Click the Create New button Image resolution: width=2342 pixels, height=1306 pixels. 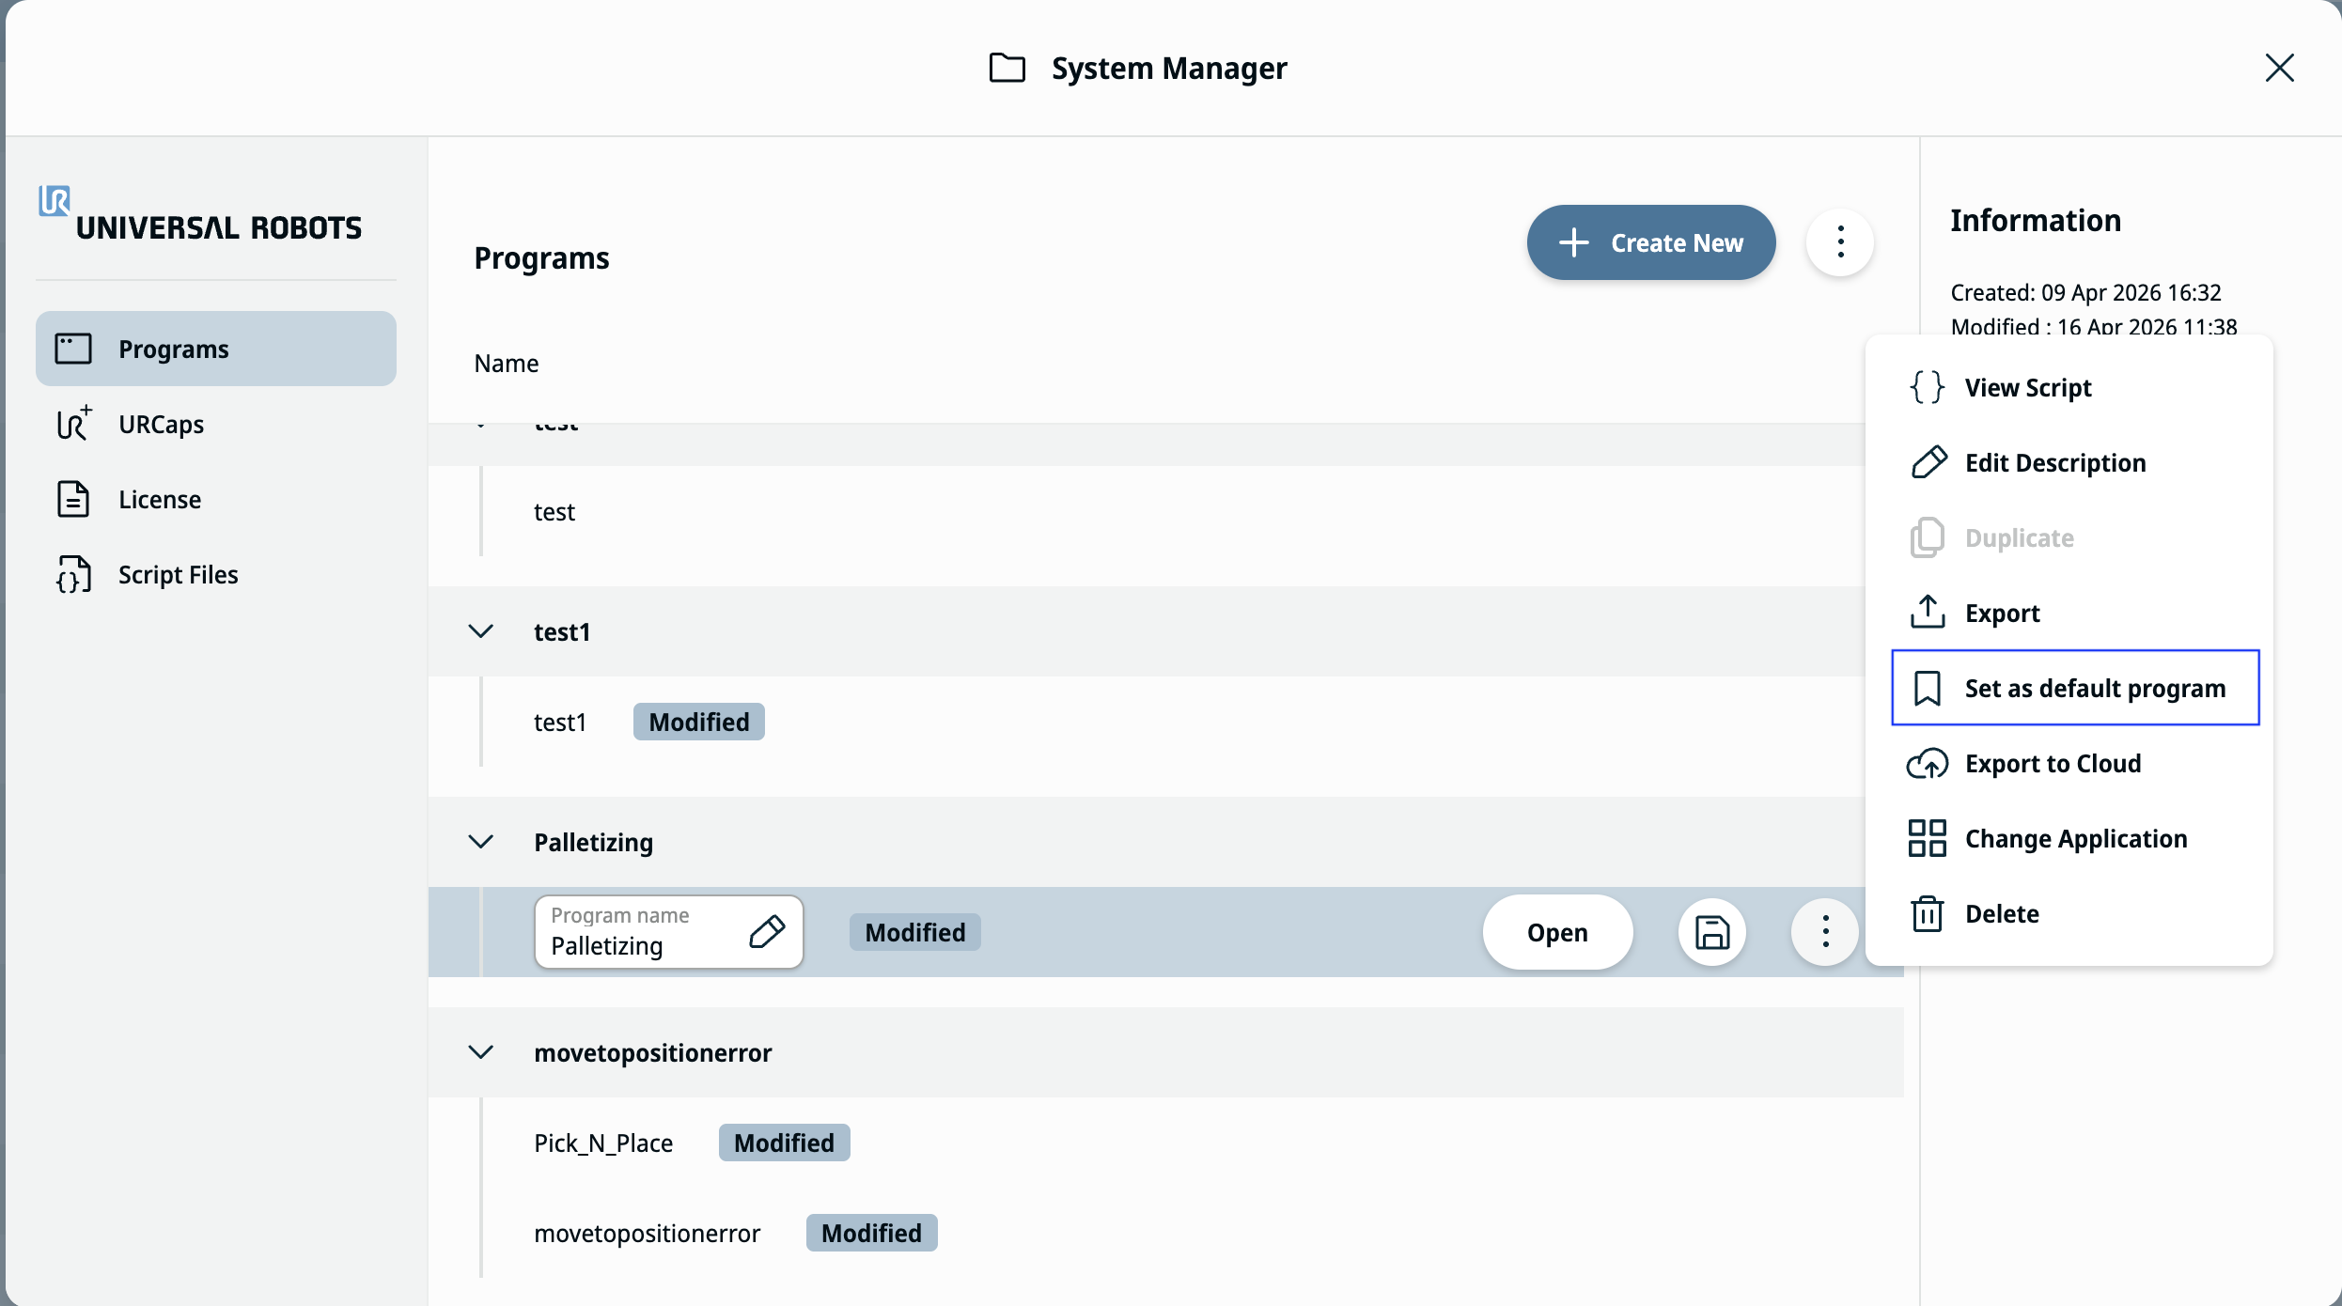tap(1651, 242)
